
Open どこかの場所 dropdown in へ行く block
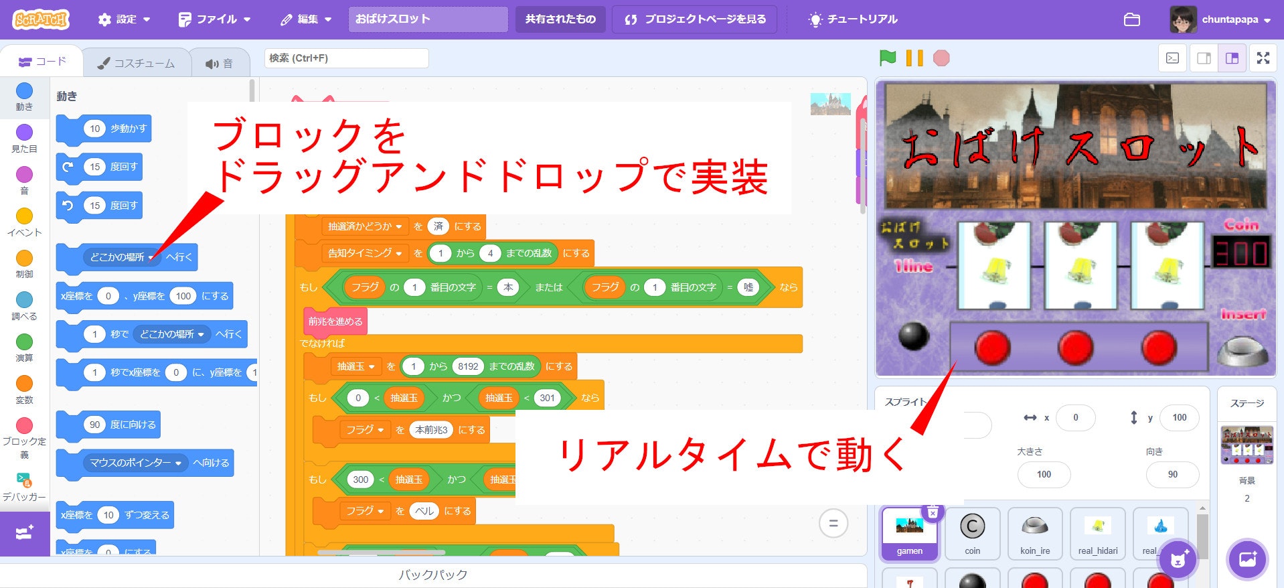click(122, 257)
